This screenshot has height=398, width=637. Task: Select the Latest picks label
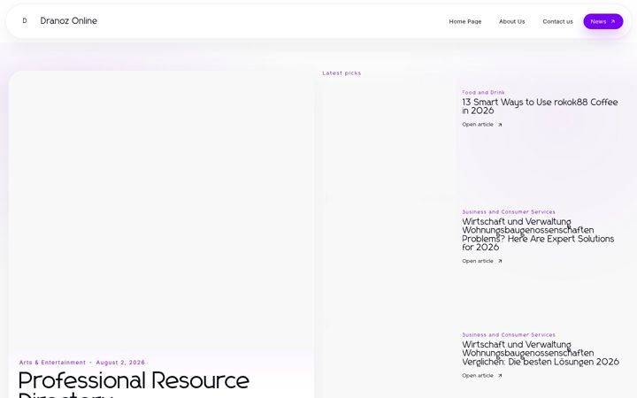[342, 73]
